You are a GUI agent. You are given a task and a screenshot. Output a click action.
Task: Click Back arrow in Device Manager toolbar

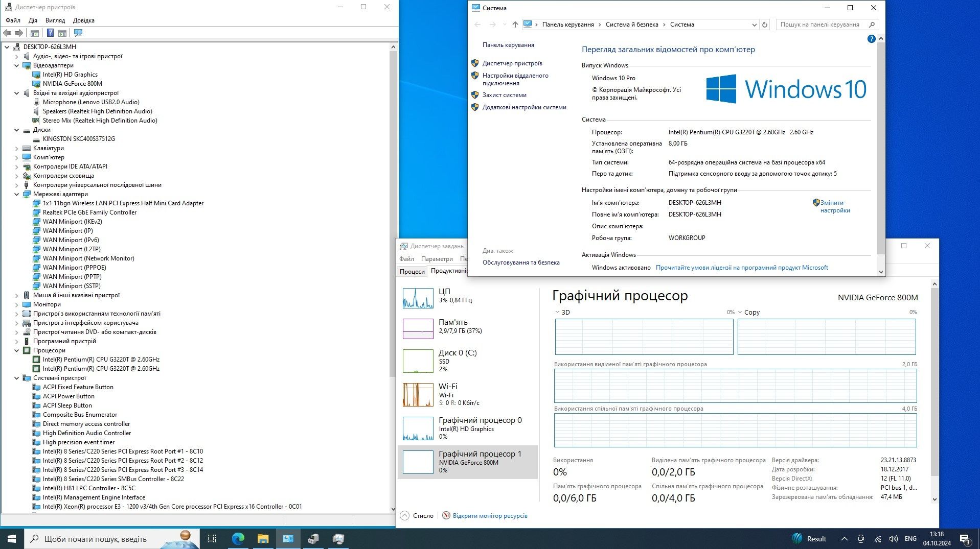(7, 33)
